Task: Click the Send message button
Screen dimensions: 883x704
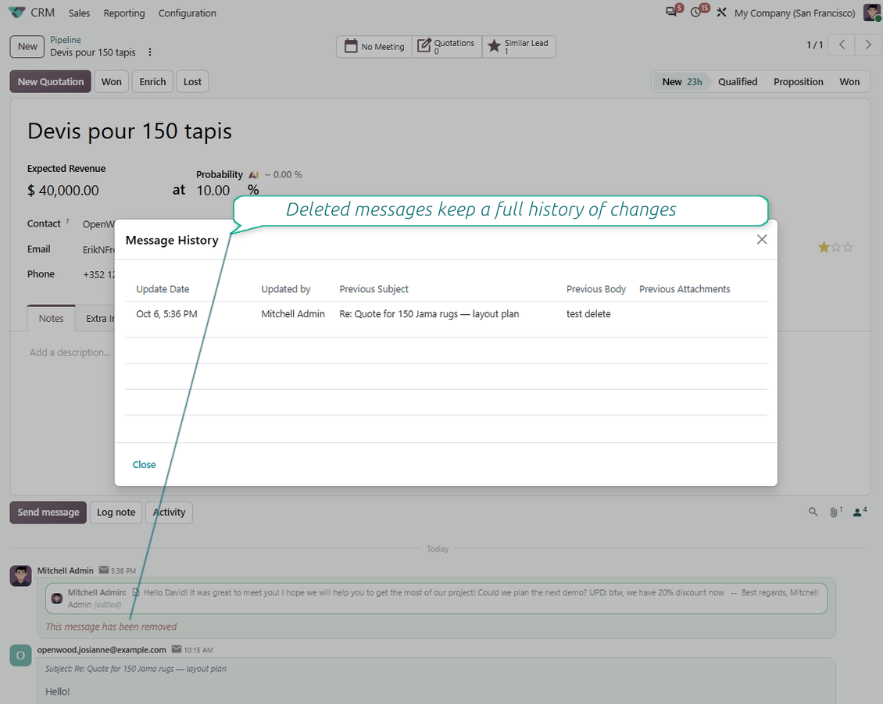Action: (x=48, y=513)
